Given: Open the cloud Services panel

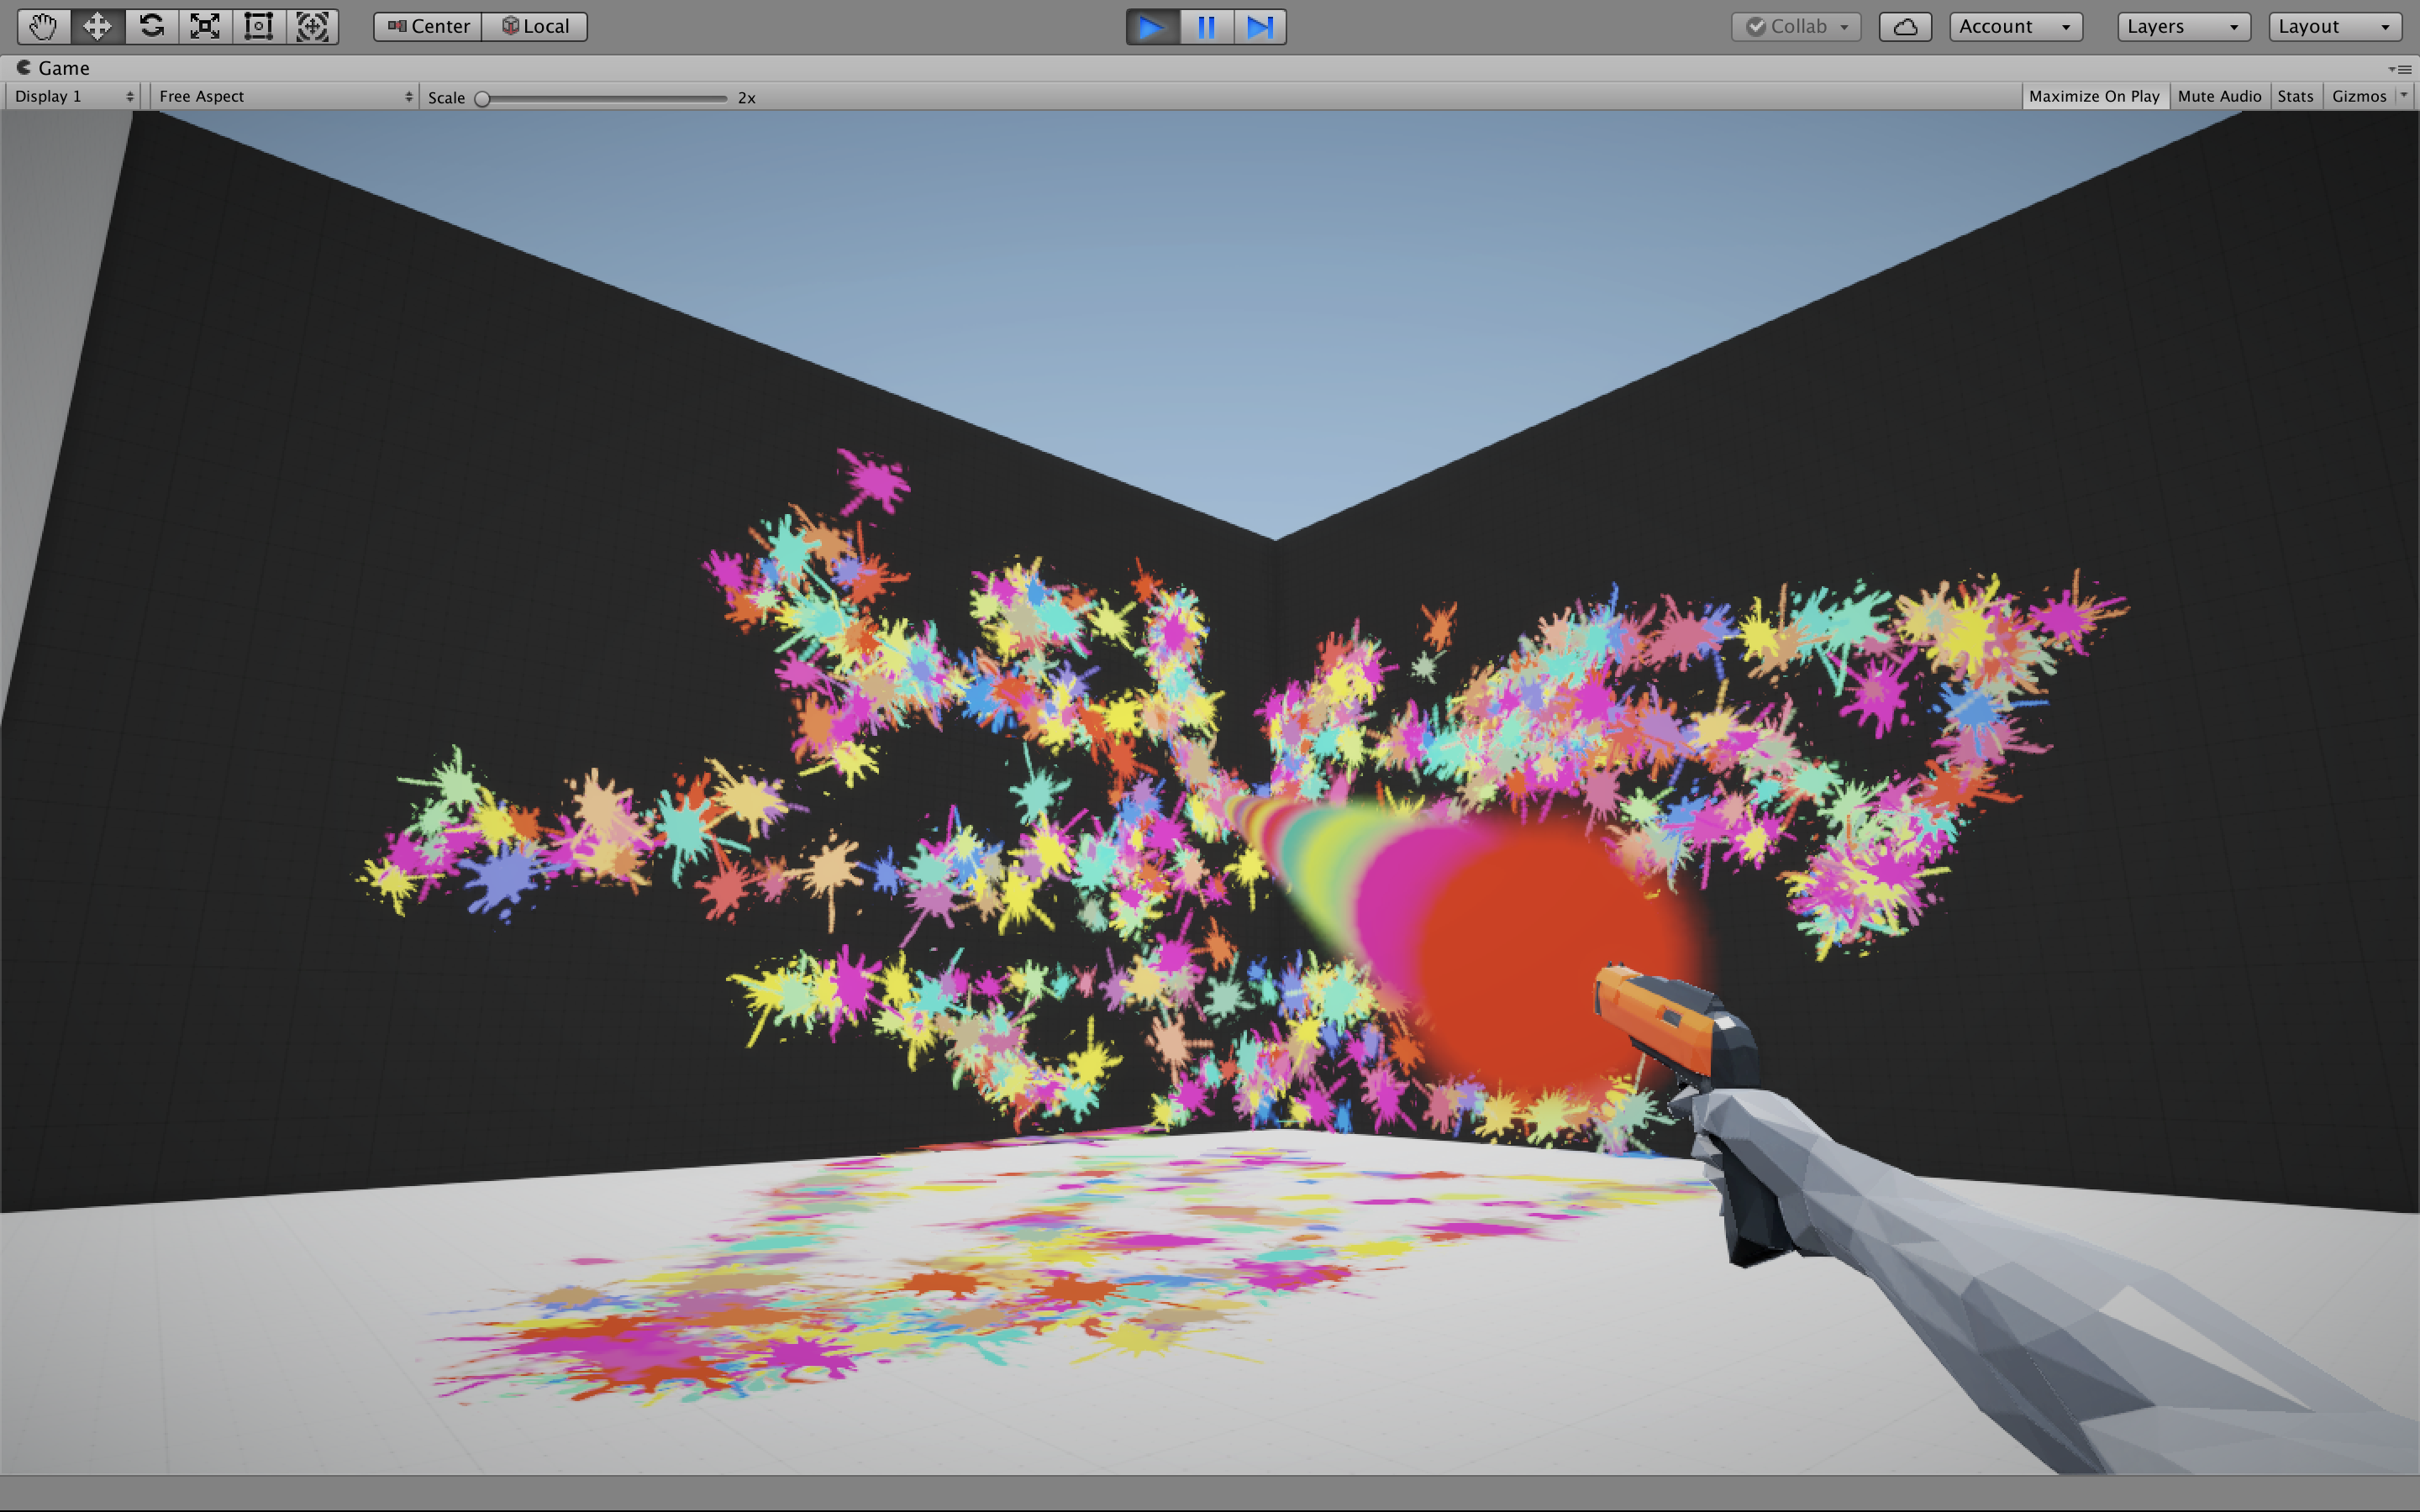Looking at the screenshot, I should [1905, 27].
